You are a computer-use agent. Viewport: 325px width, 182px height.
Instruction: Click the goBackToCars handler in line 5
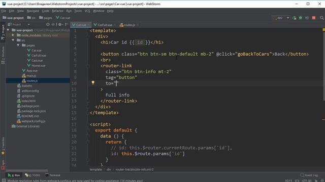click(253, 54)
